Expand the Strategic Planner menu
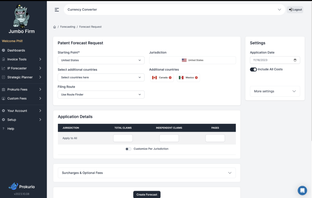Screen dimensions: 312x198 point(22,77)
